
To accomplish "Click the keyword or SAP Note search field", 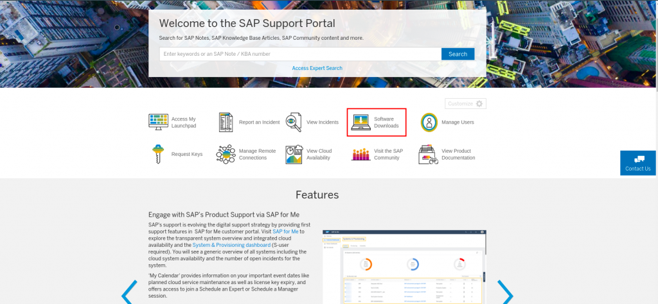I will point(300,54).
